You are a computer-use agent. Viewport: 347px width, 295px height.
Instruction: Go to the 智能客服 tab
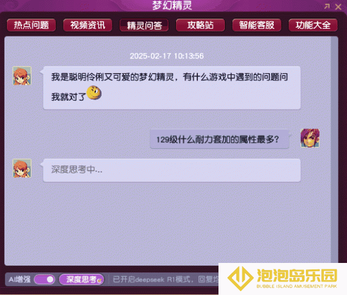point(256,25)
